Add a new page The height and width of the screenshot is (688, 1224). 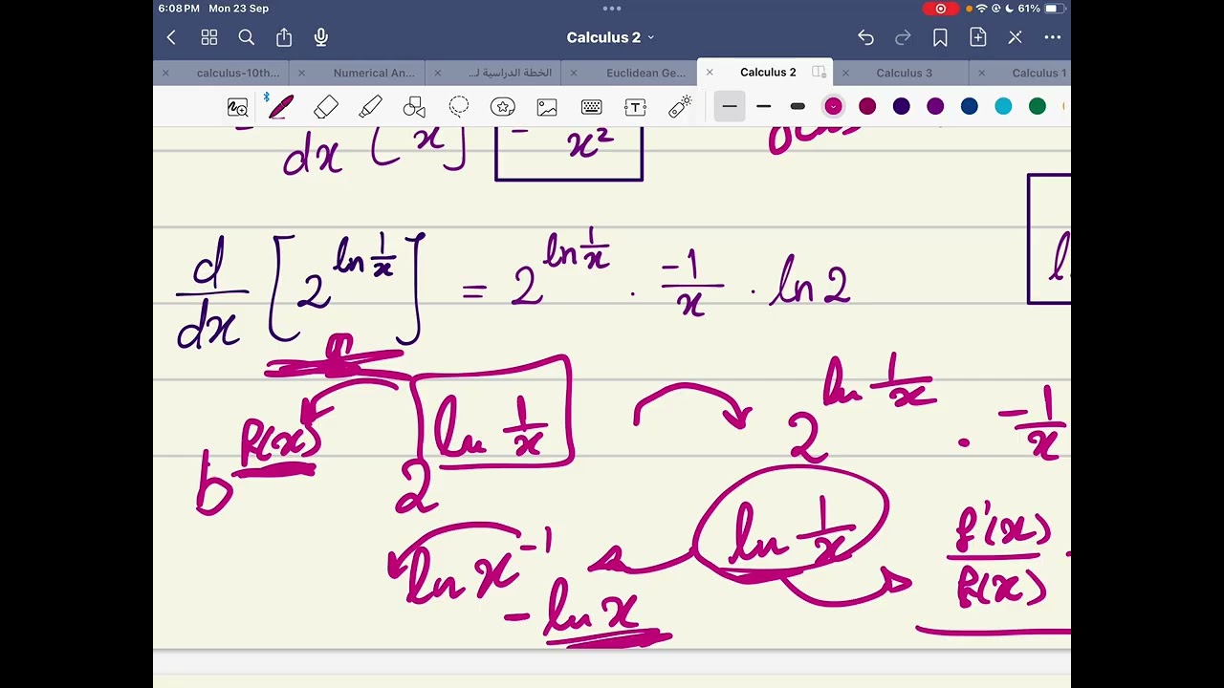coord(977,37)
